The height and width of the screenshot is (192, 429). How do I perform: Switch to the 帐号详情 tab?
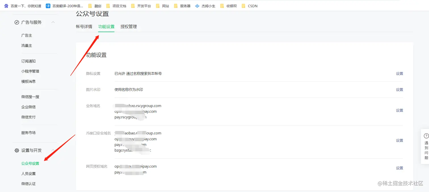point(84,27)
